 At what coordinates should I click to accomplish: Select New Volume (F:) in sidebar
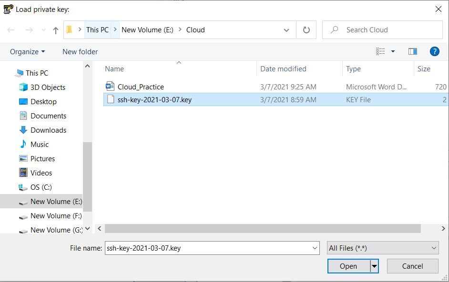click(x=56, y=216)
